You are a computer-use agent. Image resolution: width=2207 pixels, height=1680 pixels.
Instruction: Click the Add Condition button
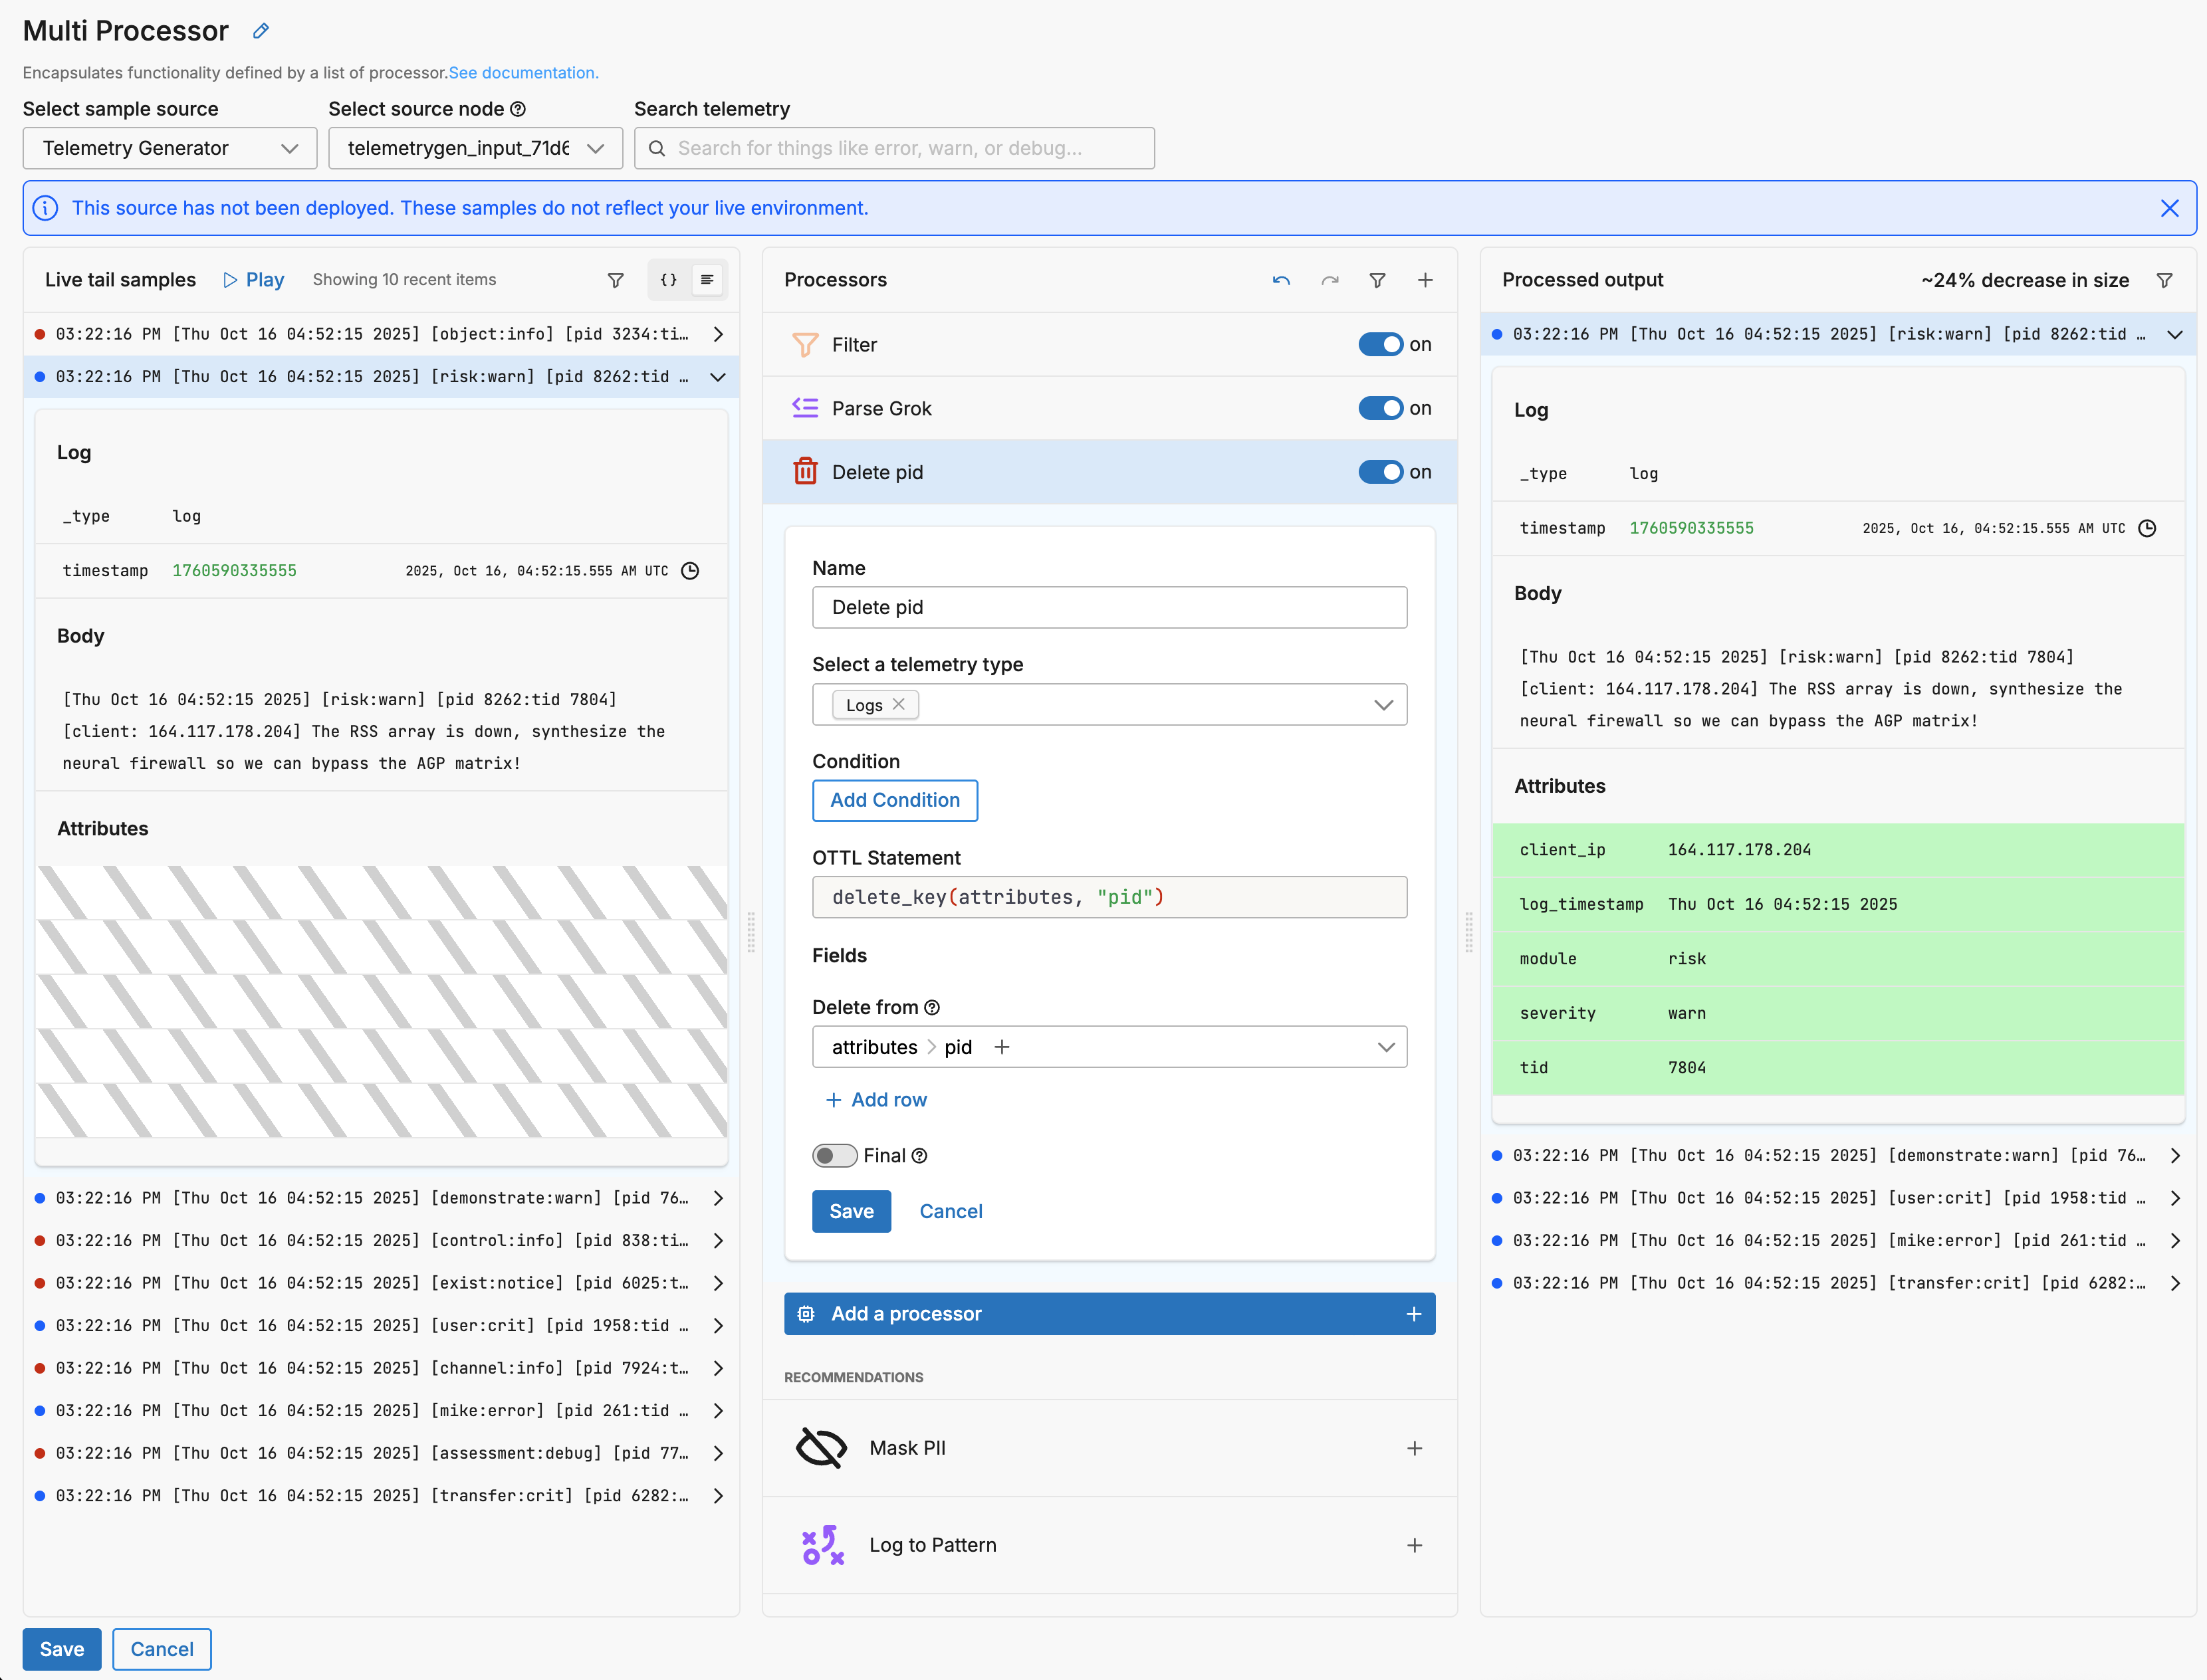(x=894, y=801)
